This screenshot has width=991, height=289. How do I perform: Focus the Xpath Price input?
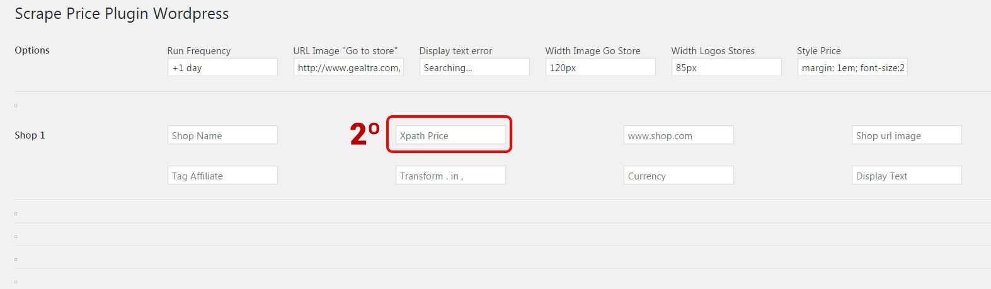(450, 135)
